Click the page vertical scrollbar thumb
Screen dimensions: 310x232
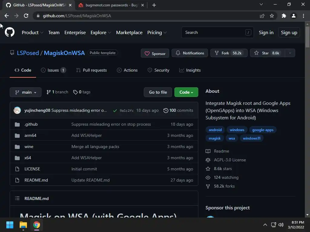pos(307,37)
